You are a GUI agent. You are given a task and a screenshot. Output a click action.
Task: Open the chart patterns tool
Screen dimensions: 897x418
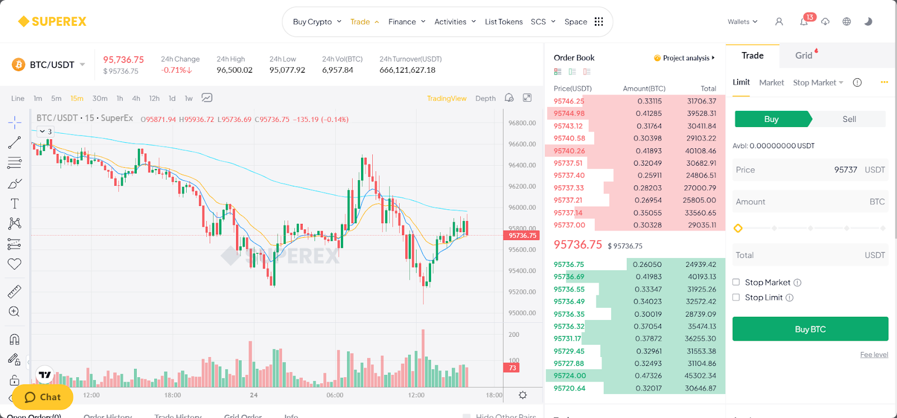(x=15, y=224)
